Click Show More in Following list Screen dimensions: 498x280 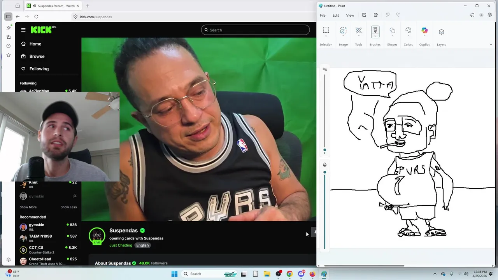coord(28,207)
